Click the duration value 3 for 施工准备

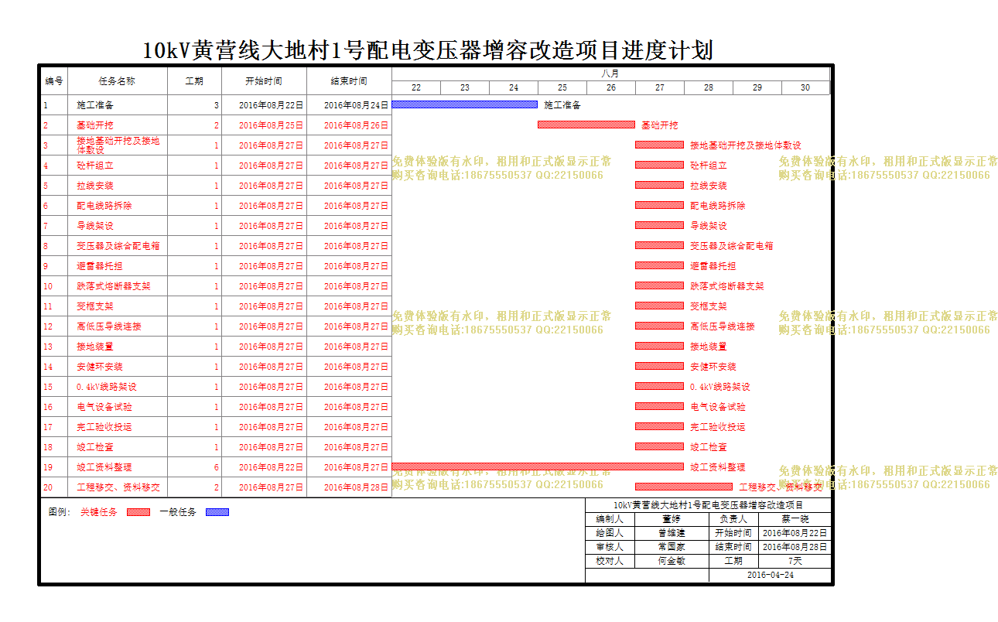[x=217, y=105]
